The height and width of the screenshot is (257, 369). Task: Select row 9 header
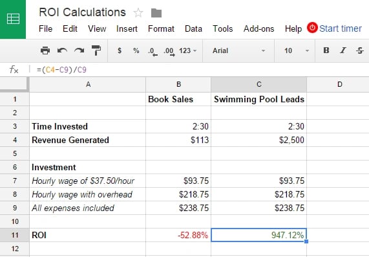[x=15, y=208]
